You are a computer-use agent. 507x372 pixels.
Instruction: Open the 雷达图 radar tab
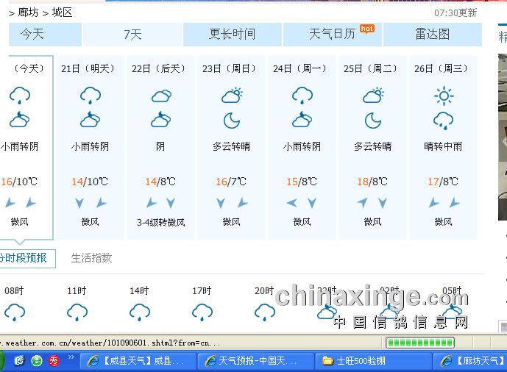[432, 35]
